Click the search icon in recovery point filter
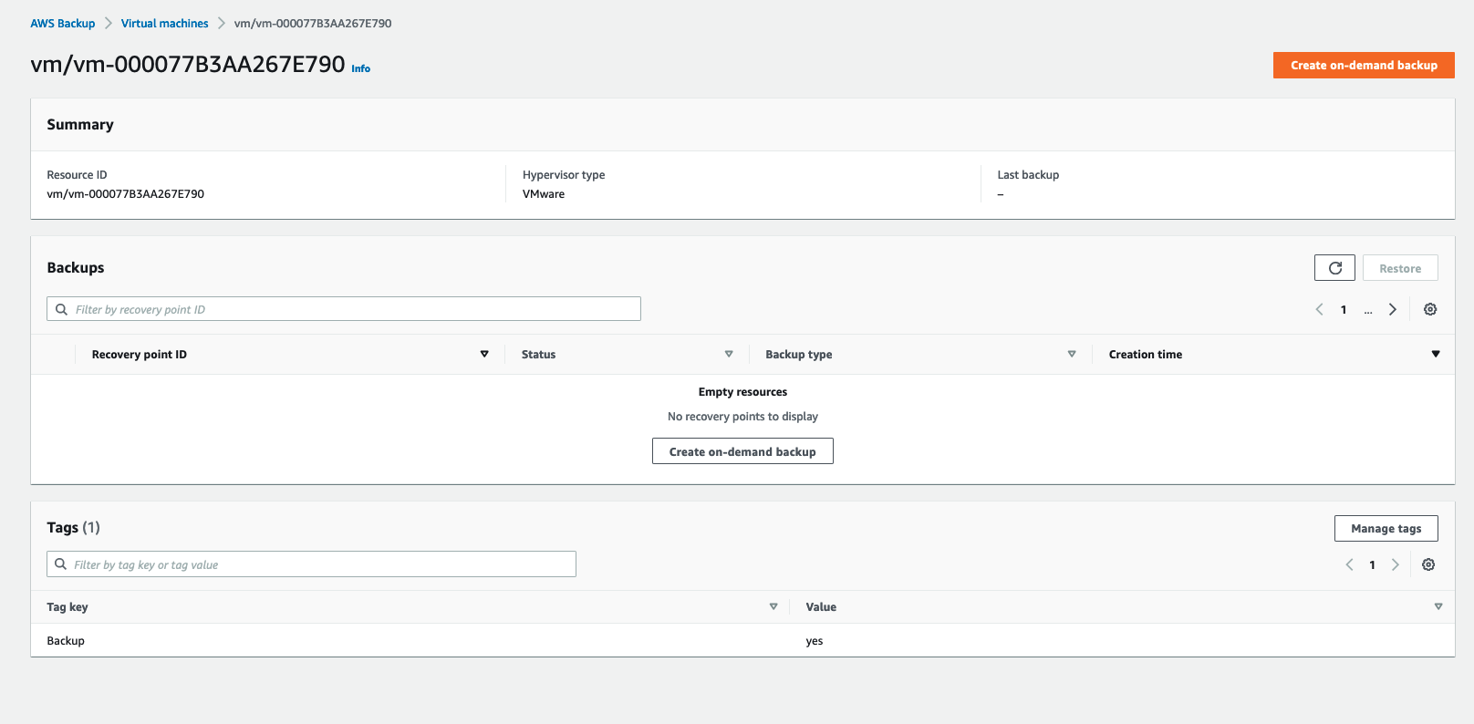 [x=61, y=309]
